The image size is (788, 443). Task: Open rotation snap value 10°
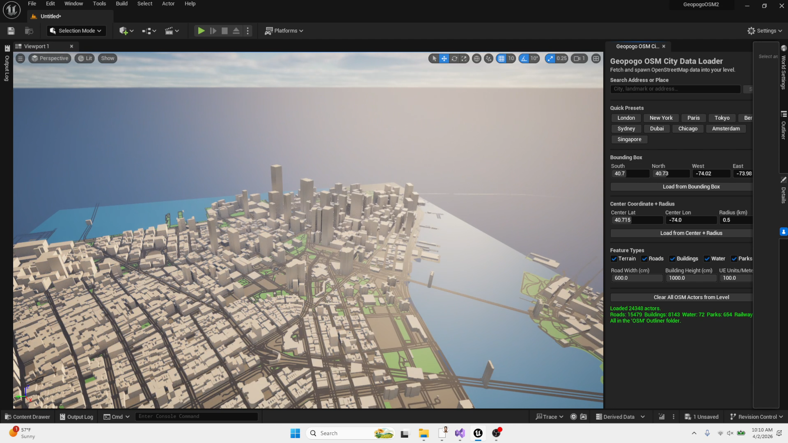(534, 59)
